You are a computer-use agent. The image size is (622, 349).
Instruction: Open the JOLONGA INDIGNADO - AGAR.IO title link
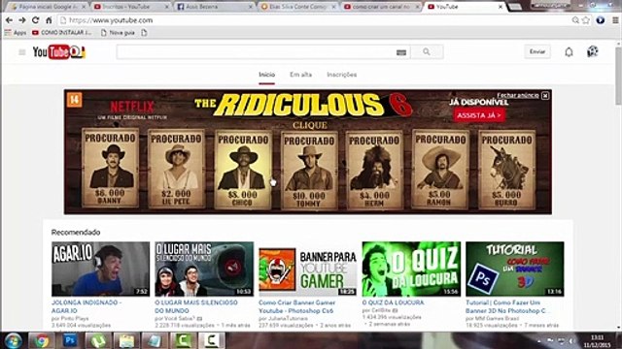(86, 306)
